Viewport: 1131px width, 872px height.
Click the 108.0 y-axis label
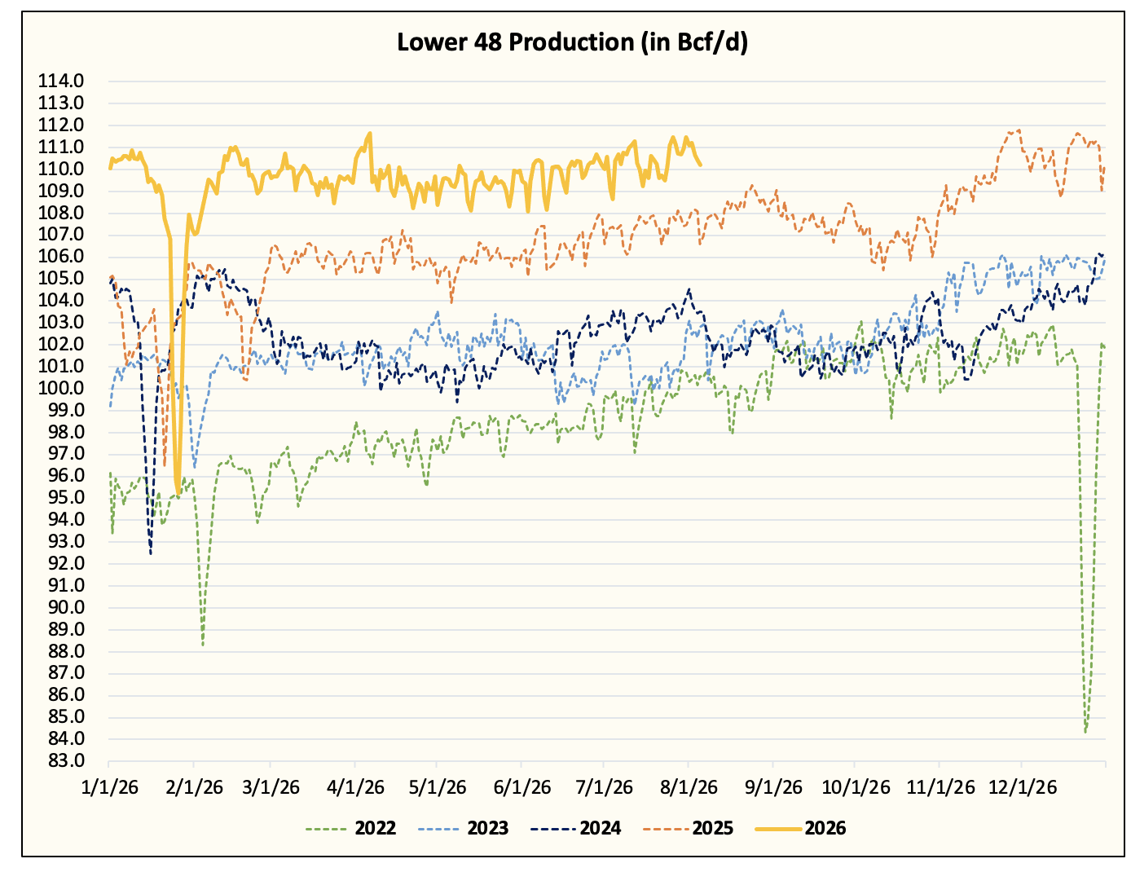pyautogui.click(x=61, y=213)
